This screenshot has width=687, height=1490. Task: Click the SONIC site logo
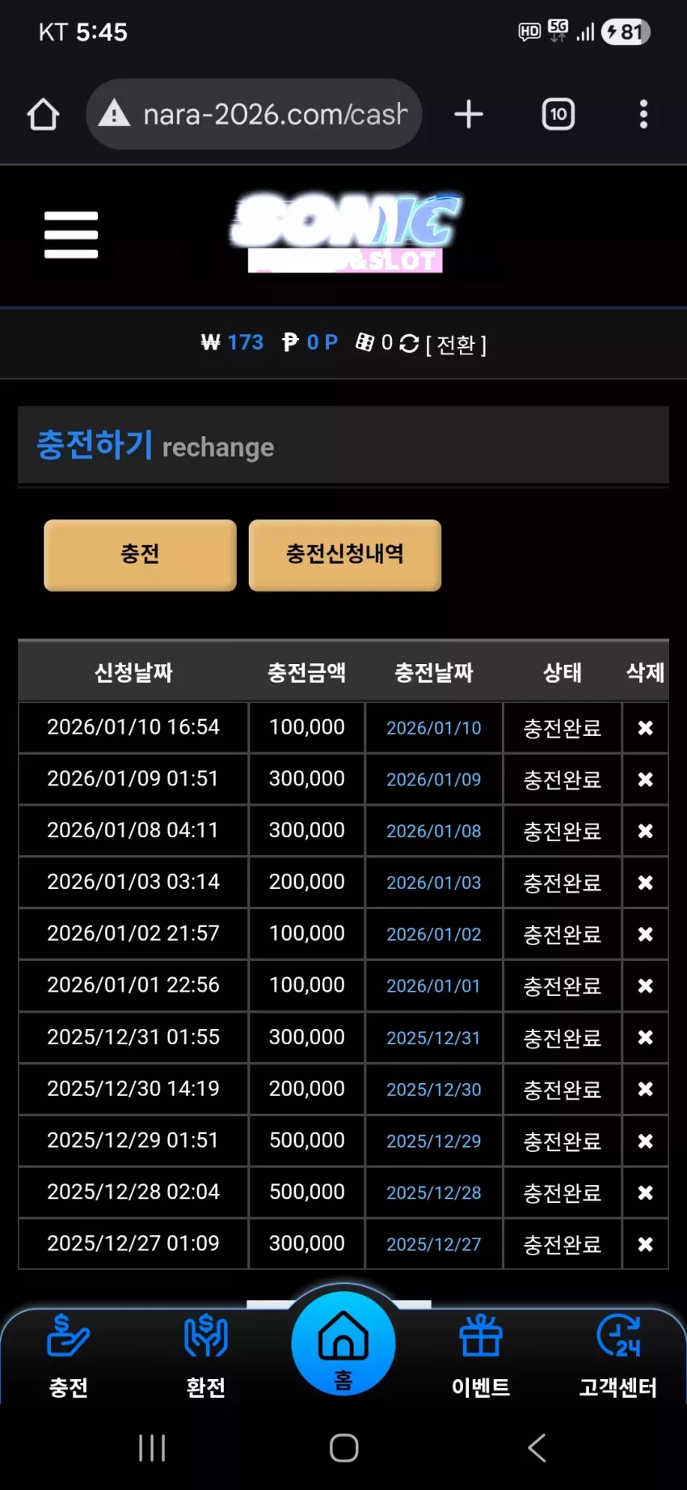[346, 232]
